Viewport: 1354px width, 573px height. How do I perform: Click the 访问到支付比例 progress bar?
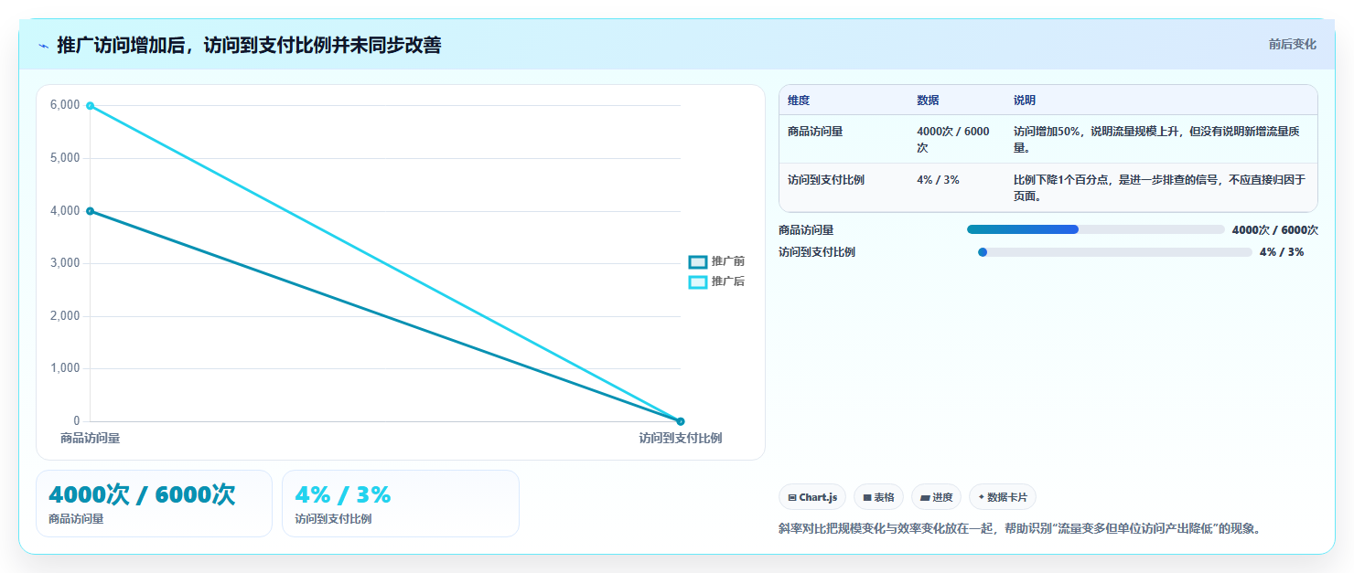pos(1114,251)
